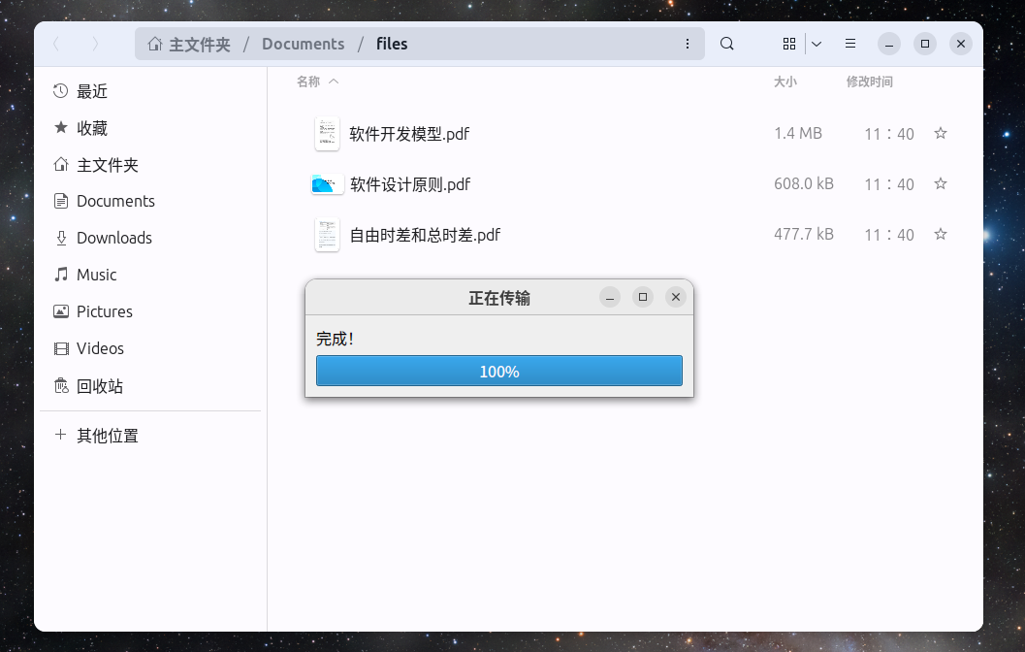Open 软件设计原则.pdf by its file icon
The image size is (1025, 652).
[327, 183]
